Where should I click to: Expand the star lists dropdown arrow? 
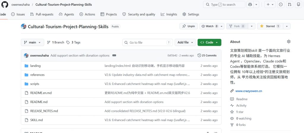(287, 26)
